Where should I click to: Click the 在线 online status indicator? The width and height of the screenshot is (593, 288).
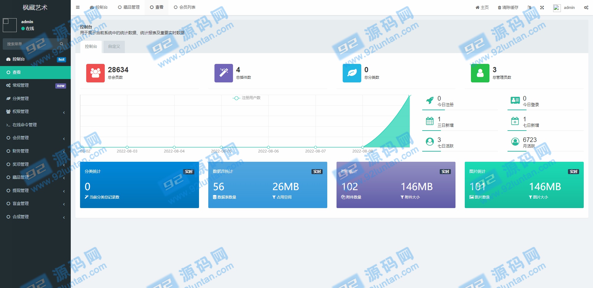tap(28, 28)
